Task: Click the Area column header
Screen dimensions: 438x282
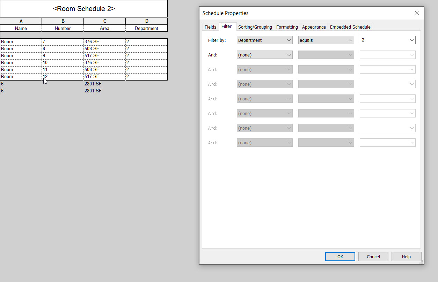Action: click(104, 28)
